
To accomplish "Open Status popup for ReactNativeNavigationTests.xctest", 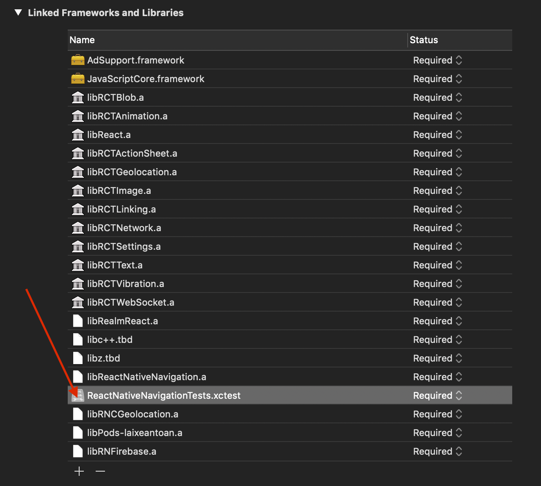I will pos(438,395).
